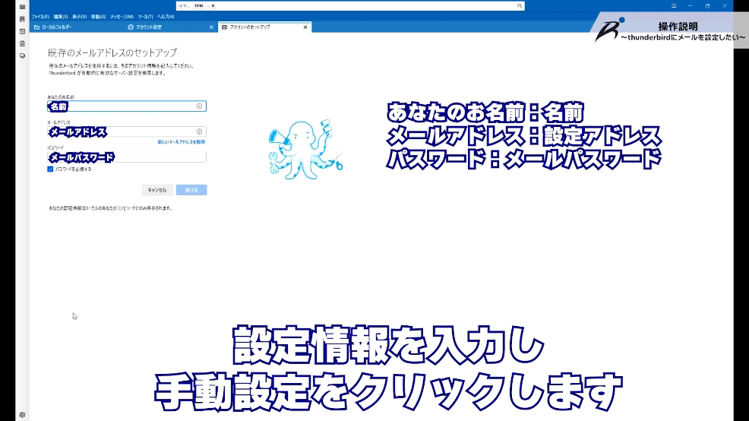Open the Tasks sidebar icon
Image resolution: width=749 pixels, height=421 pixels.
22,43
